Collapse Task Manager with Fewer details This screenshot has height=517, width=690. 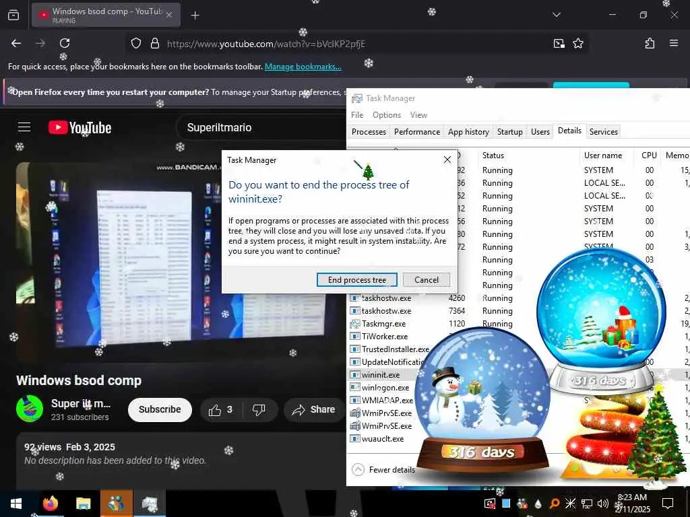[383, 469]
